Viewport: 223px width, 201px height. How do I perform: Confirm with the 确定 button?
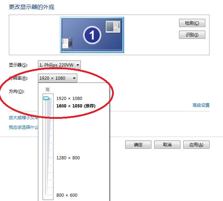138,145
